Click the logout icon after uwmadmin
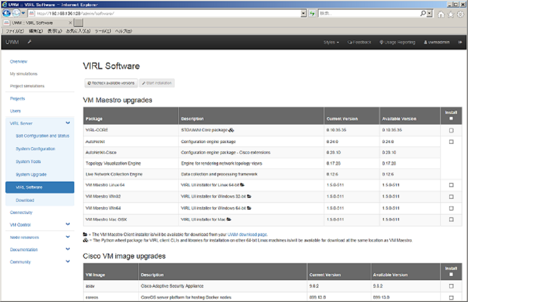The image size is (537, 302). coord(460,42)
